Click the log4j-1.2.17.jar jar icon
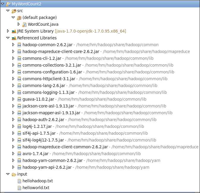The width and height of the screenshot is (200, 193). click(x=19, y=126)
